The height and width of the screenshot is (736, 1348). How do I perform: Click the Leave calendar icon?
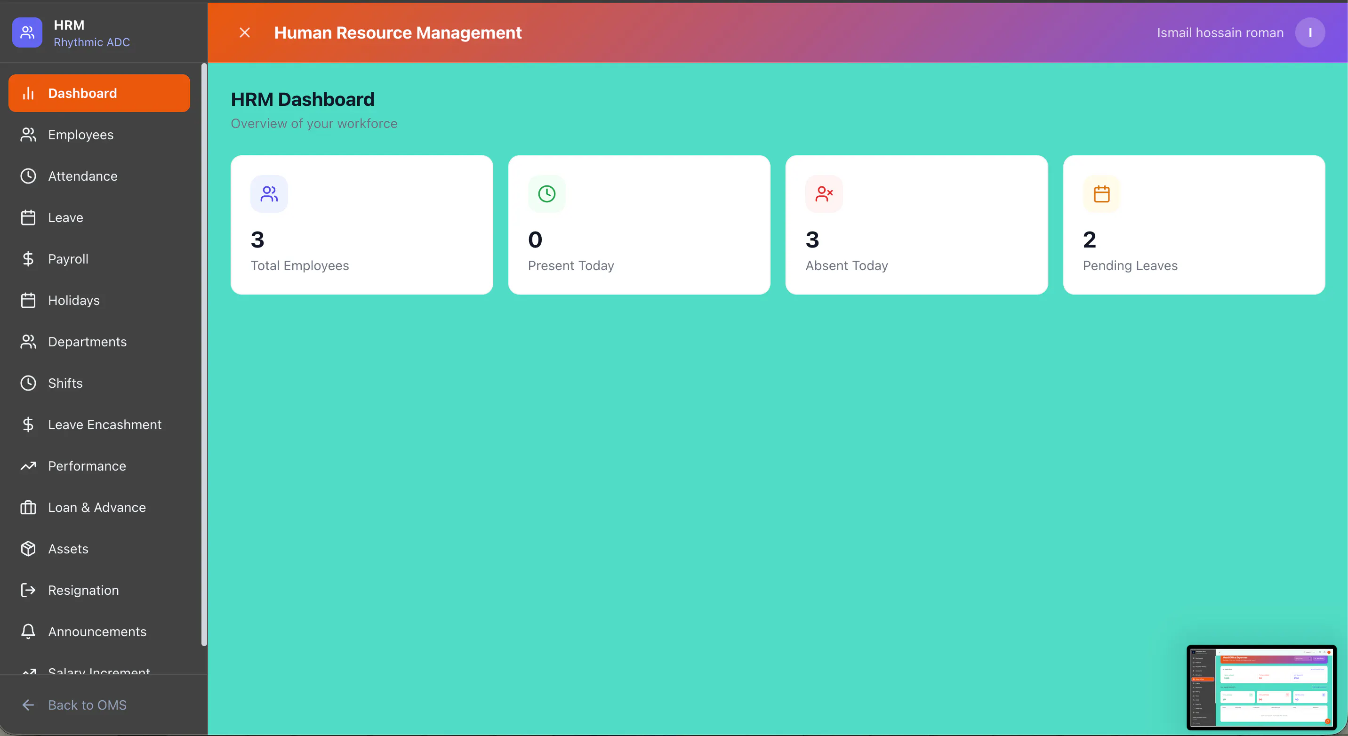[28, 217]
